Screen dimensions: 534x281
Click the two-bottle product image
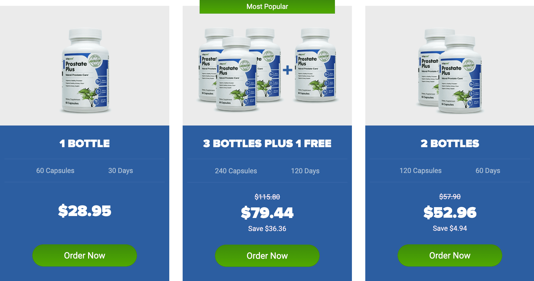(x=450, y=71)
